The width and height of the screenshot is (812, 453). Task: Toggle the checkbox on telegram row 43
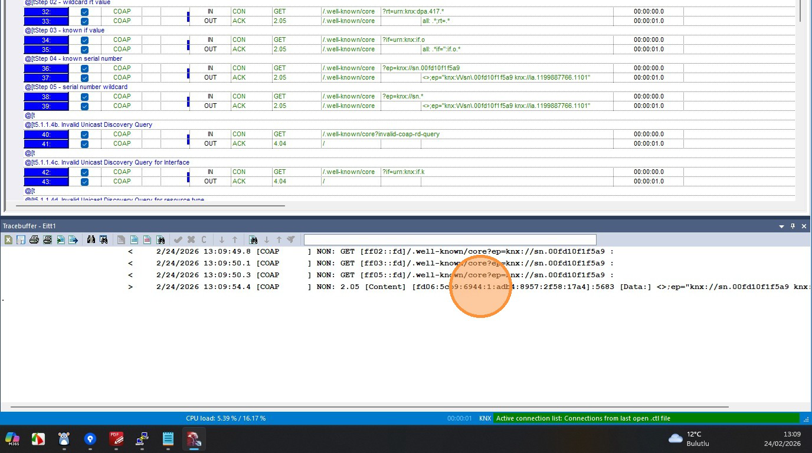[84, 182]
